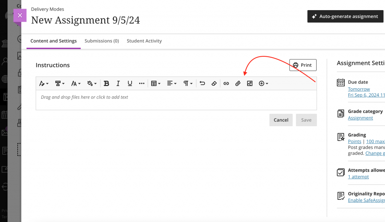Switch to the Student Activity tab
385x222 pixels.
[x=144, y=41]
